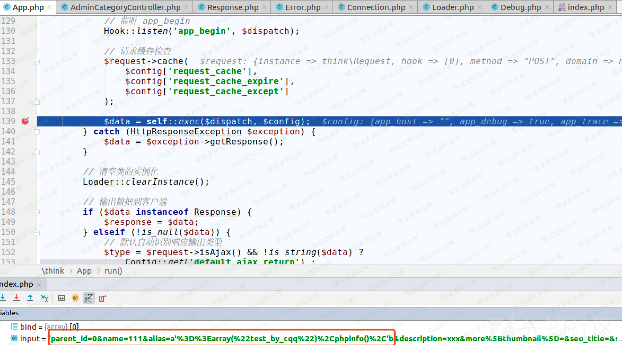Click the Step Out arrow icon
This screenshot has width=622, height=345.
(x=30, y=298)
